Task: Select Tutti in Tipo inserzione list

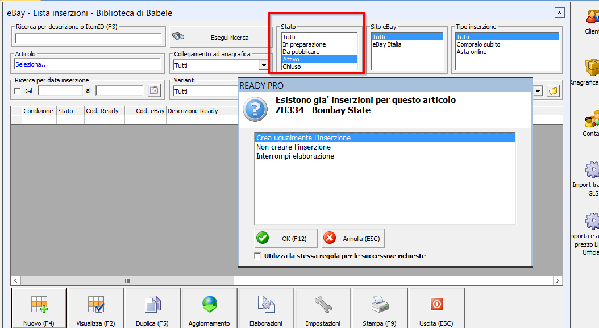Action: pyautogui.click(x=507, y=37)
